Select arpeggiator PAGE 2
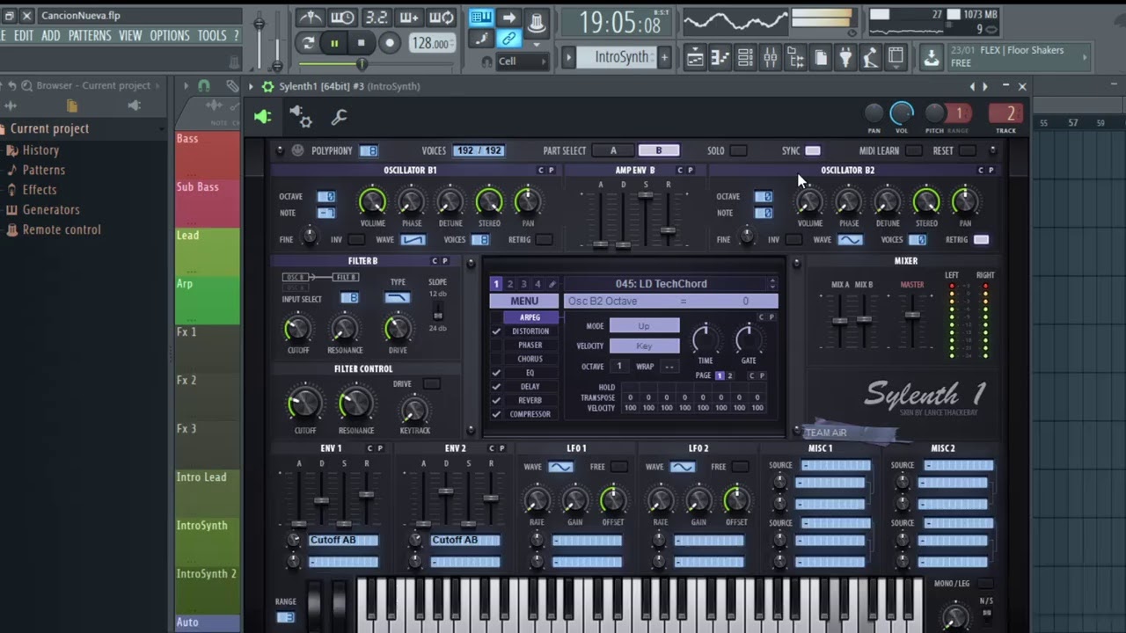 (729, 375)
